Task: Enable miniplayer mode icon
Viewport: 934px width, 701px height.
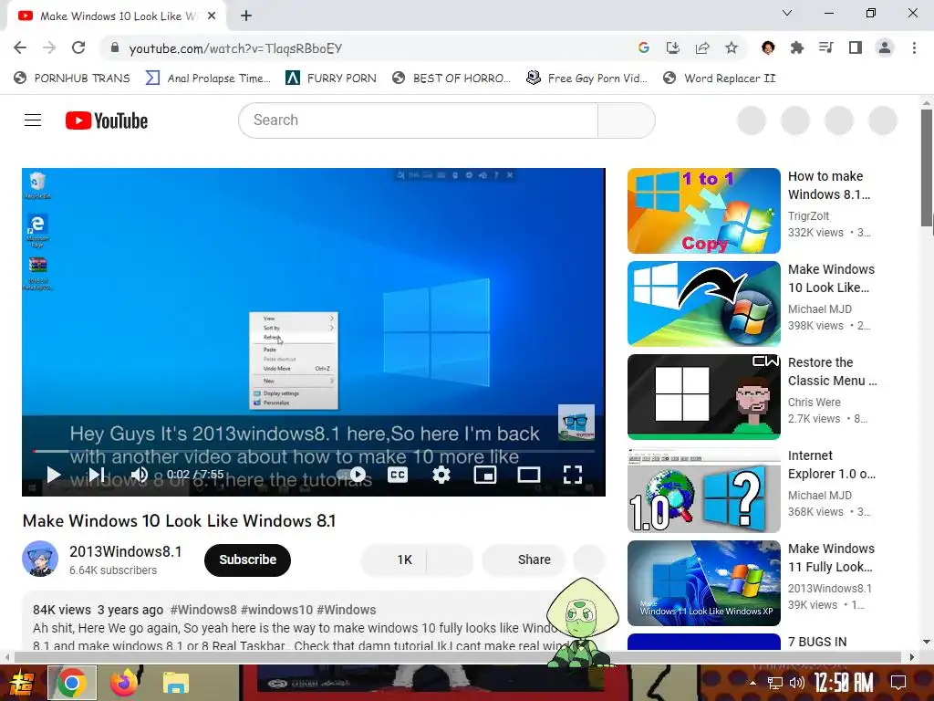Action: pos(485,475)
